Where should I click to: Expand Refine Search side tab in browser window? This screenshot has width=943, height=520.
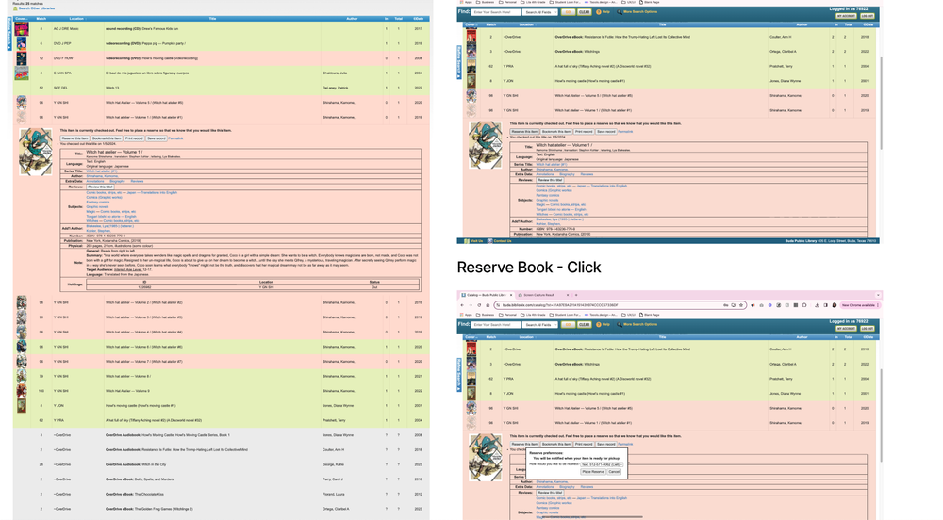(x=459, y=375)
